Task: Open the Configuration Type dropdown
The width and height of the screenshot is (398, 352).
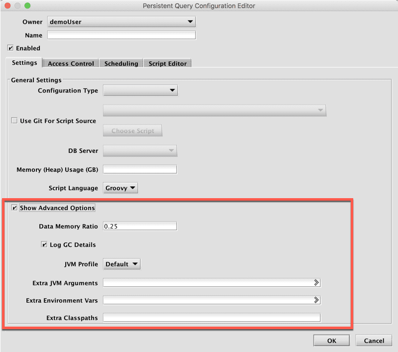Action: click(140, 91)
